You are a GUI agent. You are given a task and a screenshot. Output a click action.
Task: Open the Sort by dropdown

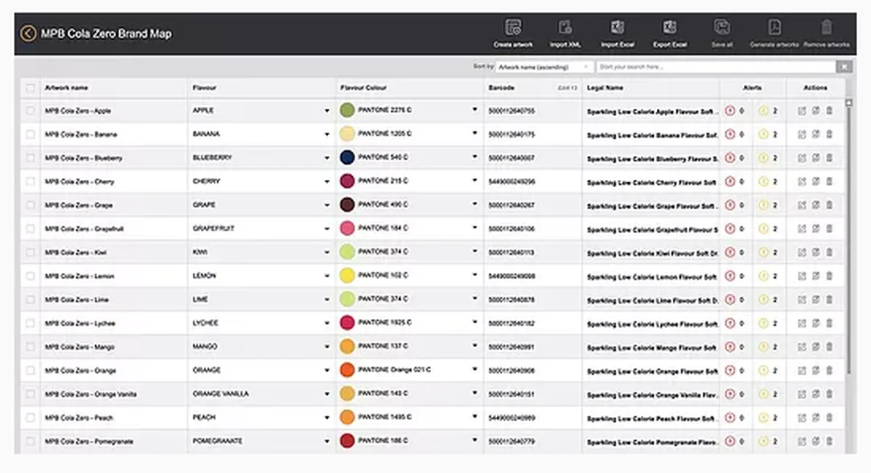click(x=544, y=67)
